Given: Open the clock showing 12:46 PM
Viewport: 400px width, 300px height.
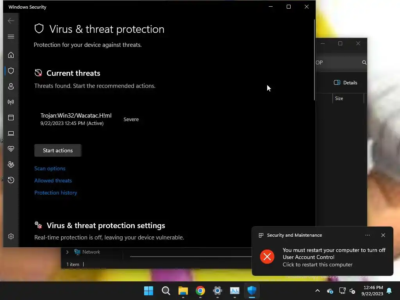Looking at the screenshot, I should 372,291.
